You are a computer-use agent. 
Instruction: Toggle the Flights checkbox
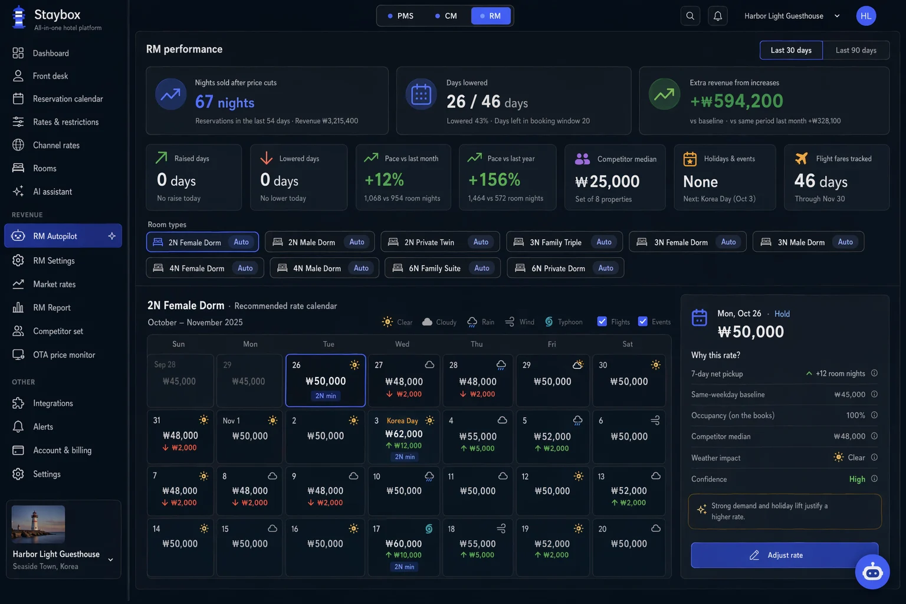click(x=602, y=321)
